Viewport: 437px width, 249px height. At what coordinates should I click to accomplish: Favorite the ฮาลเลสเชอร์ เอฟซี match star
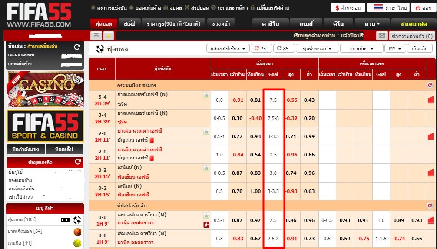206,95
